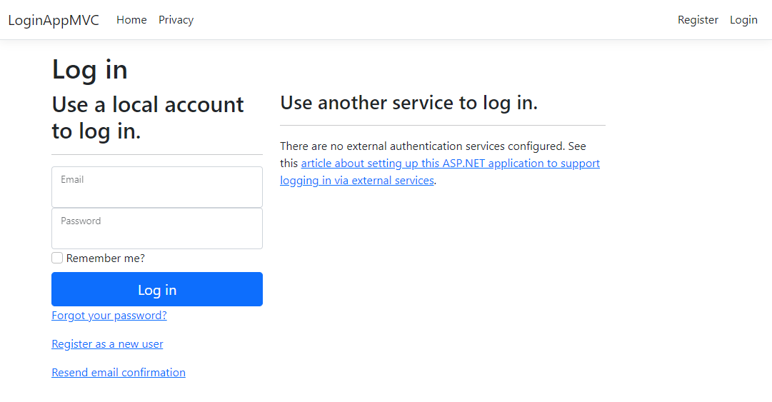The image size is (772, 402).
Task: Open the ASP.NET external services article link
Action: pyautogui.click(x=450, y=164)
